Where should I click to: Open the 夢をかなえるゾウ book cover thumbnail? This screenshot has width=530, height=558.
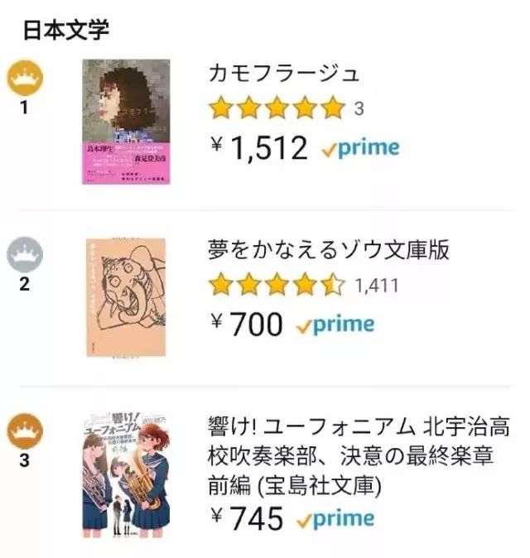pos(126,298)
